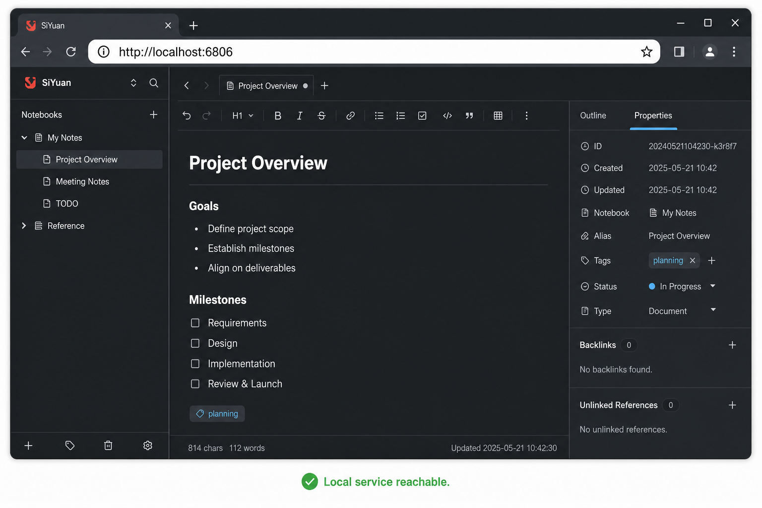Open the editor toolbar more options menu

coord(526,116)
